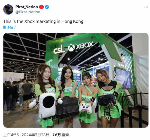This screenshot has height=140, width=150.
Task: Click the tweet text about Xbox marketing
Action: point(43,21)
